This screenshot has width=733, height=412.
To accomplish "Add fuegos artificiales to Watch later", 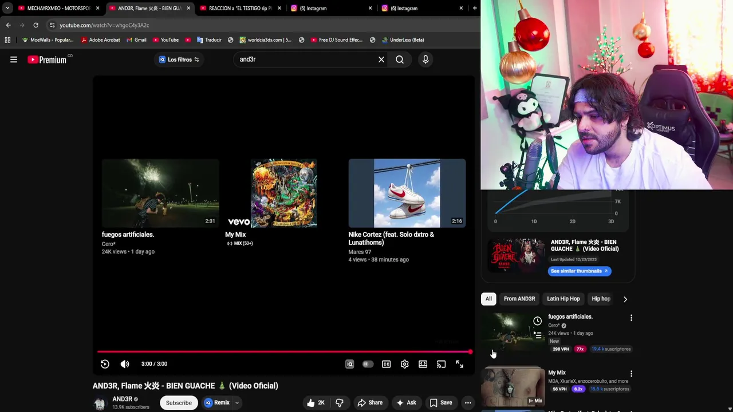I will point(537,321).
